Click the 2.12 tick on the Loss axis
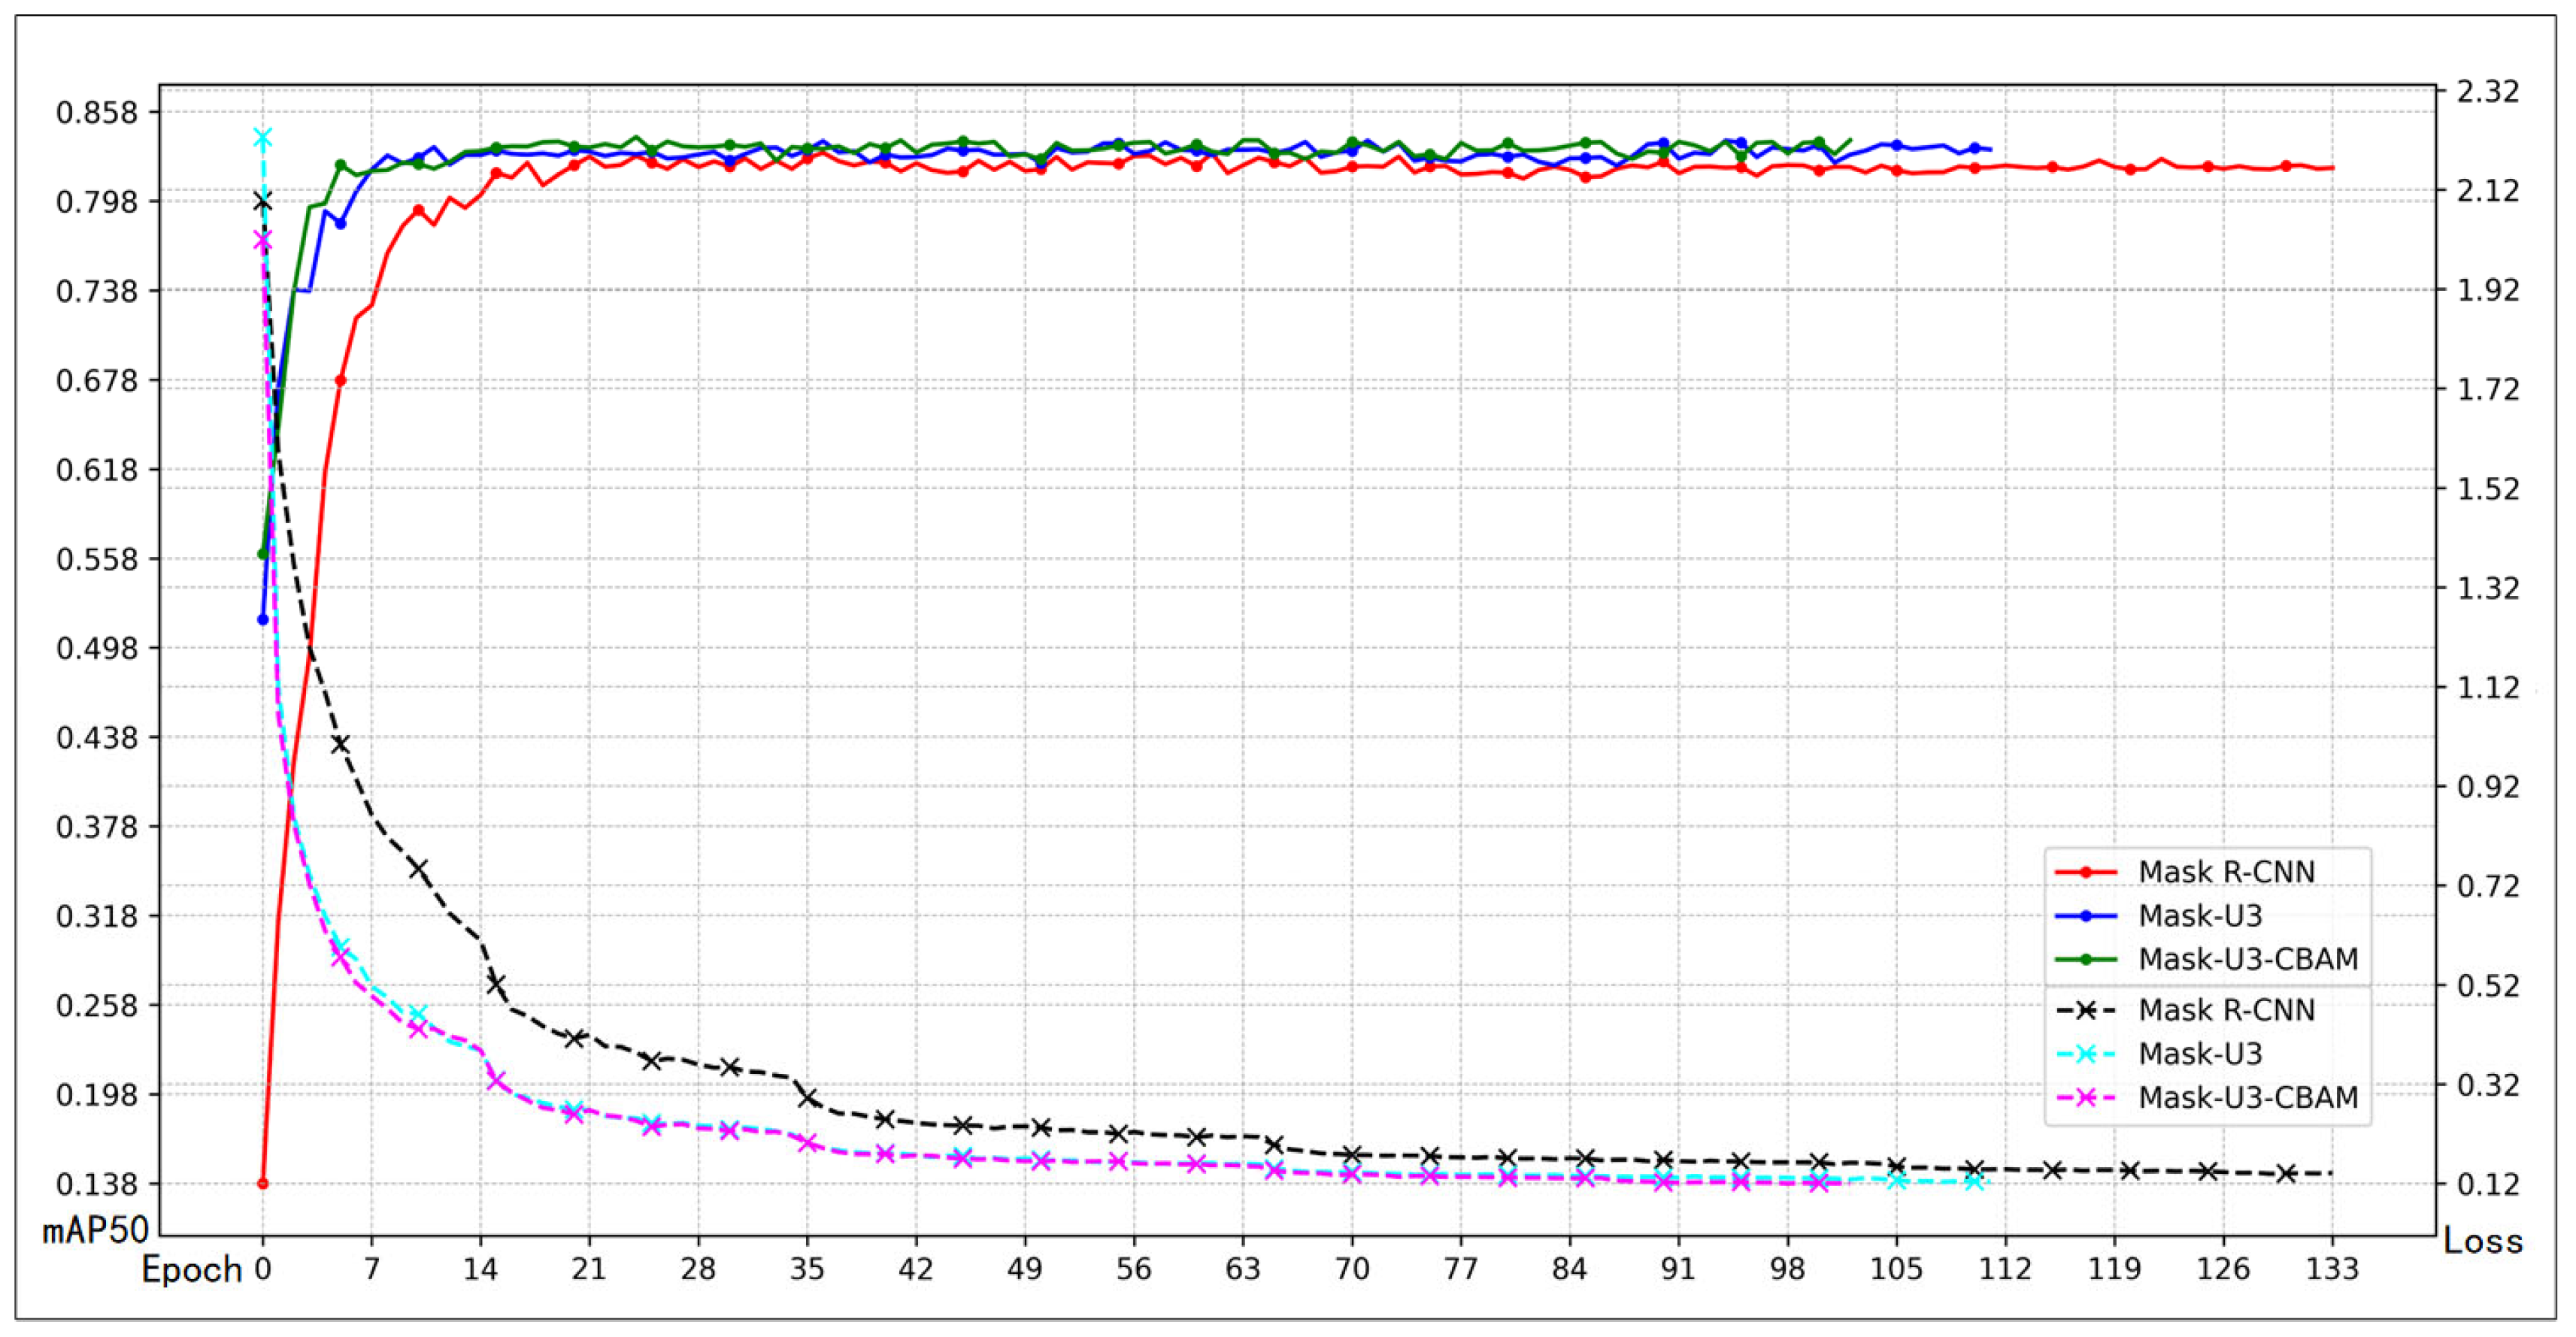 pyautogui.click(x=2489, y=190)
